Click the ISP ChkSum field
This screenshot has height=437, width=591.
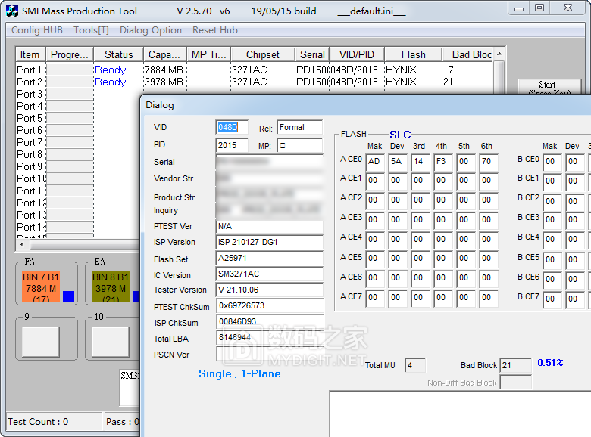270,321
